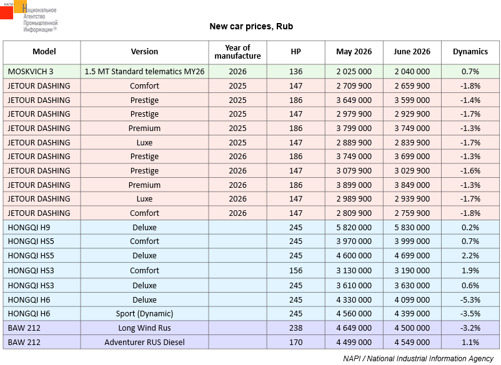The width and height of the screenshot is (501, 365).
Task: Select the MOSKVICH 3 model cell
Action: (x=42, y=72)
